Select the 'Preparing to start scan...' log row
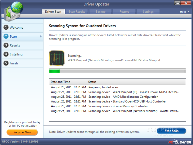This screenshot has width=193, height=145. tap(117, 87)
